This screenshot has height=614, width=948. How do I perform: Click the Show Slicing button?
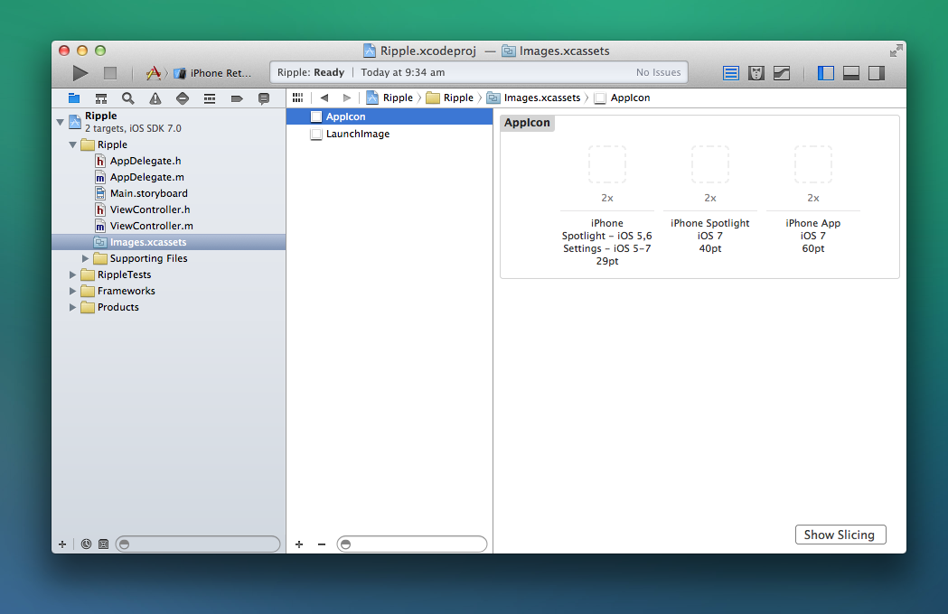pyautogui.click(x=840, y=535)
